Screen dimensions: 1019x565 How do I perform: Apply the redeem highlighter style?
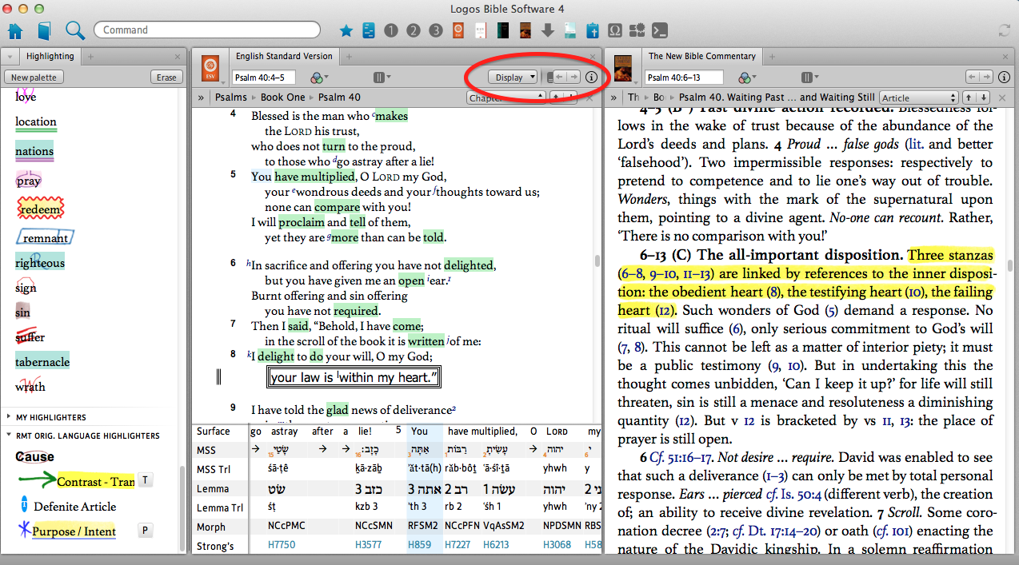pyautogui.click(x=39, y=209)
